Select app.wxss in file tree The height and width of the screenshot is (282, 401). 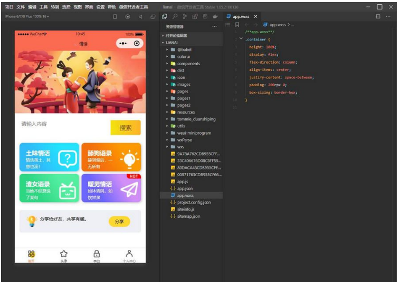pos(192,195)
